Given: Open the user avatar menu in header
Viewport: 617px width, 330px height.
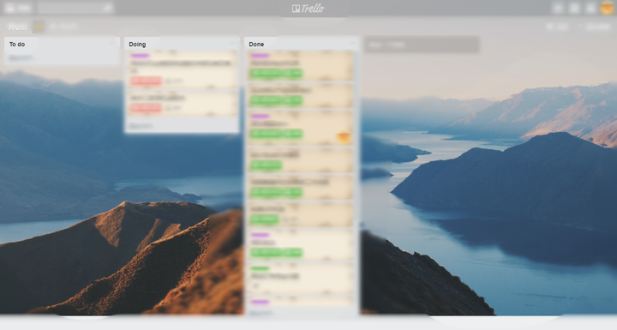Looking at the screenshot, I should tap(608, 8).
